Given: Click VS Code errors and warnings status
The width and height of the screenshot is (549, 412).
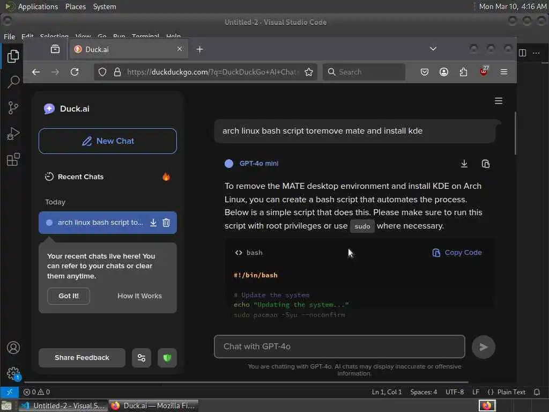Looking at the screenshot, I should [x=36, y=392].
